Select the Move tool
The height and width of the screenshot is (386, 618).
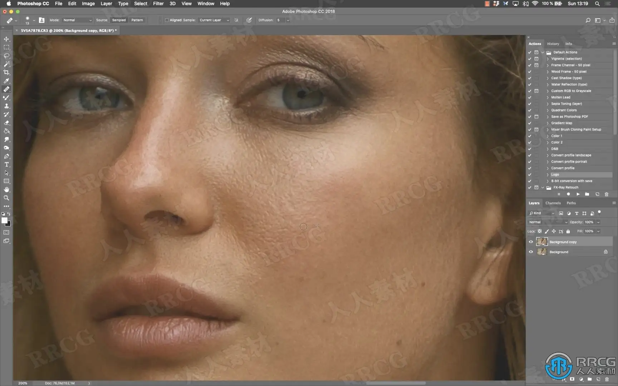coord(6,39)
